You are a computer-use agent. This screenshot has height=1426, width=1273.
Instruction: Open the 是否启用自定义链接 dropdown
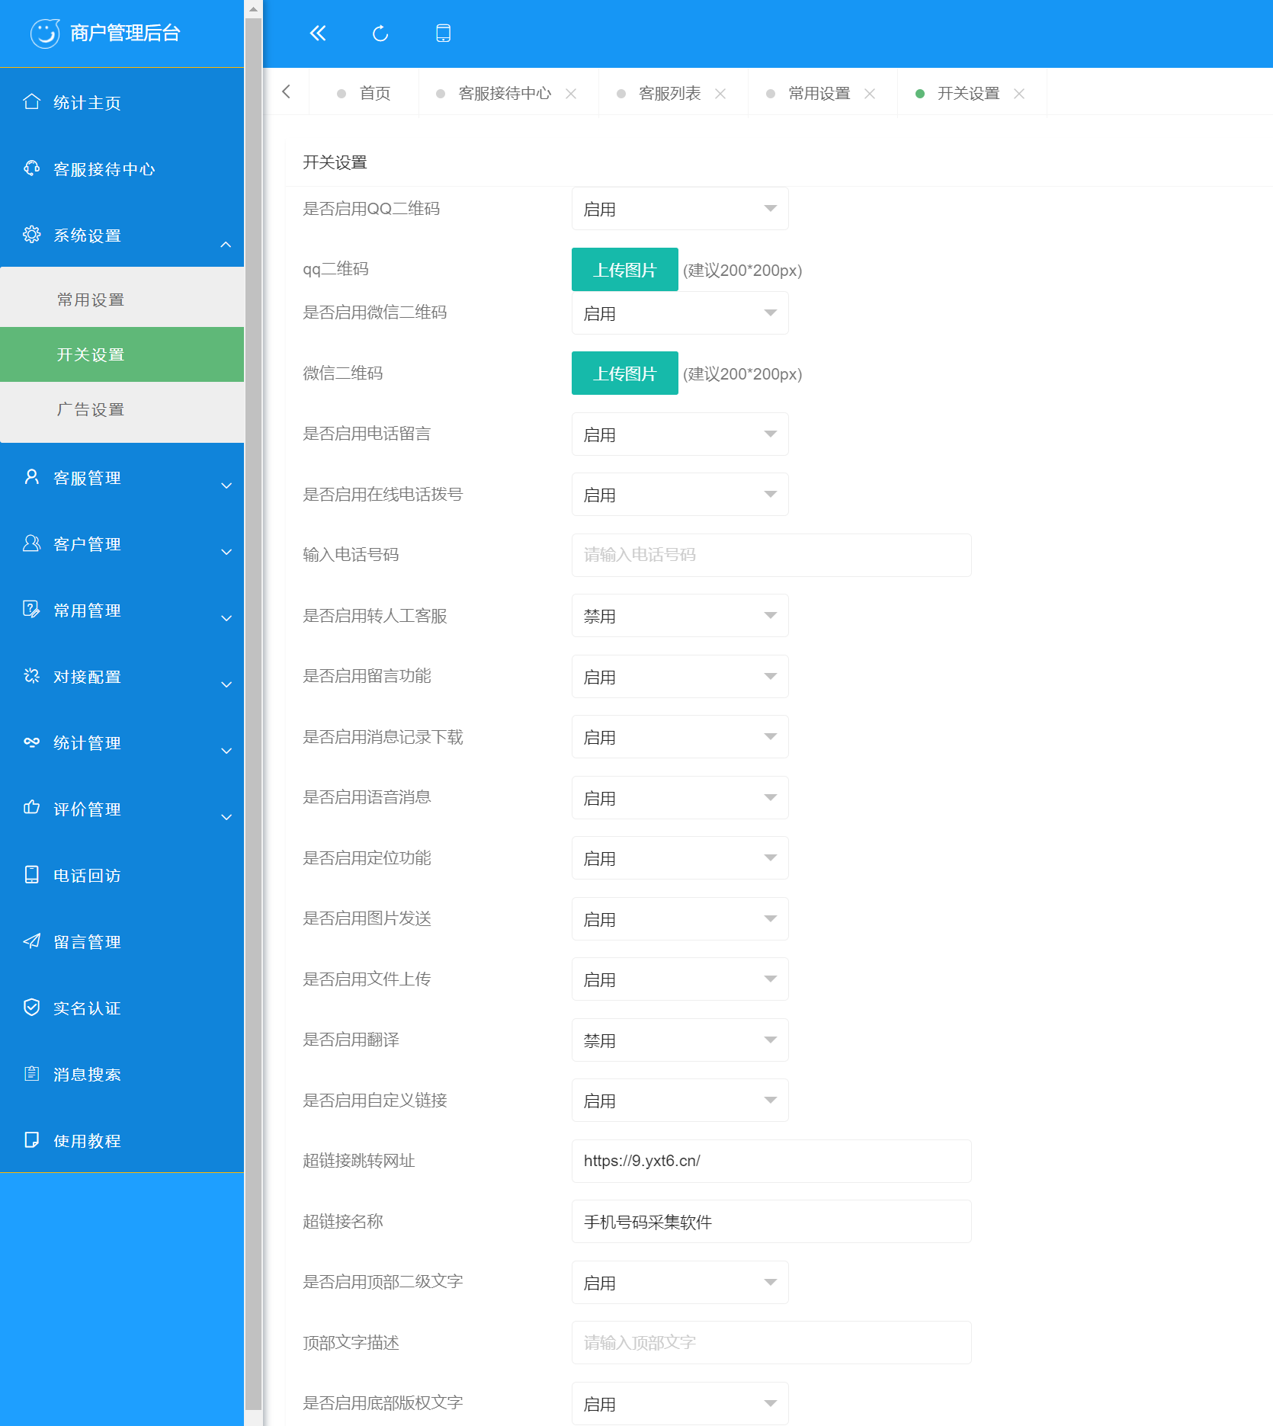[680, 1101]
